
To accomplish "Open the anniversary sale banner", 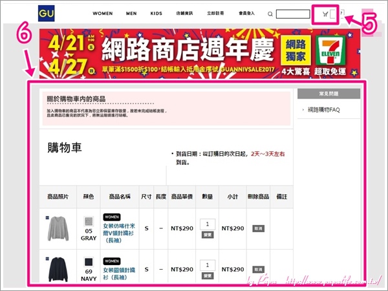I will pos(200,54).
